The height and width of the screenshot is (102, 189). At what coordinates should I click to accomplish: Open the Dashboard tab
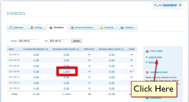[17, 27]
